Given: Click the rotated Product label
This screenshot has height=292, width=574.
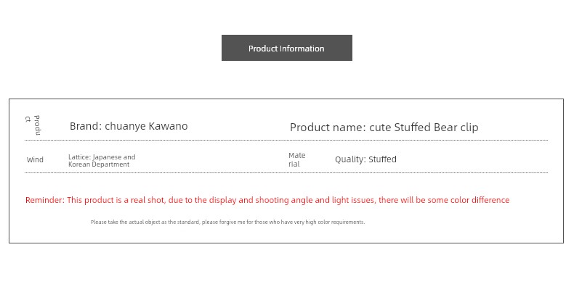Looking at the screenshot, I should pos(33,125).
